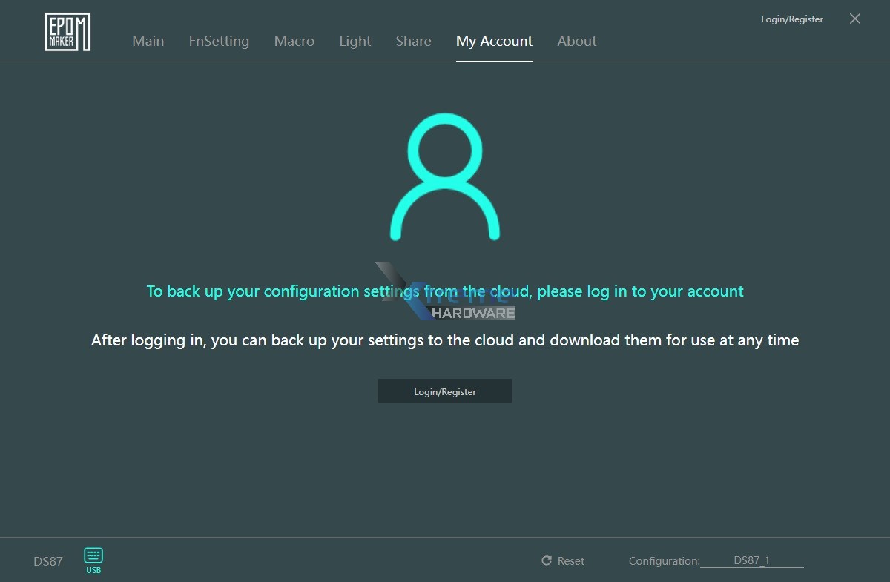Viewport: 890px width, 582px height.
Task: Open the Share tab
Action: 413,42
